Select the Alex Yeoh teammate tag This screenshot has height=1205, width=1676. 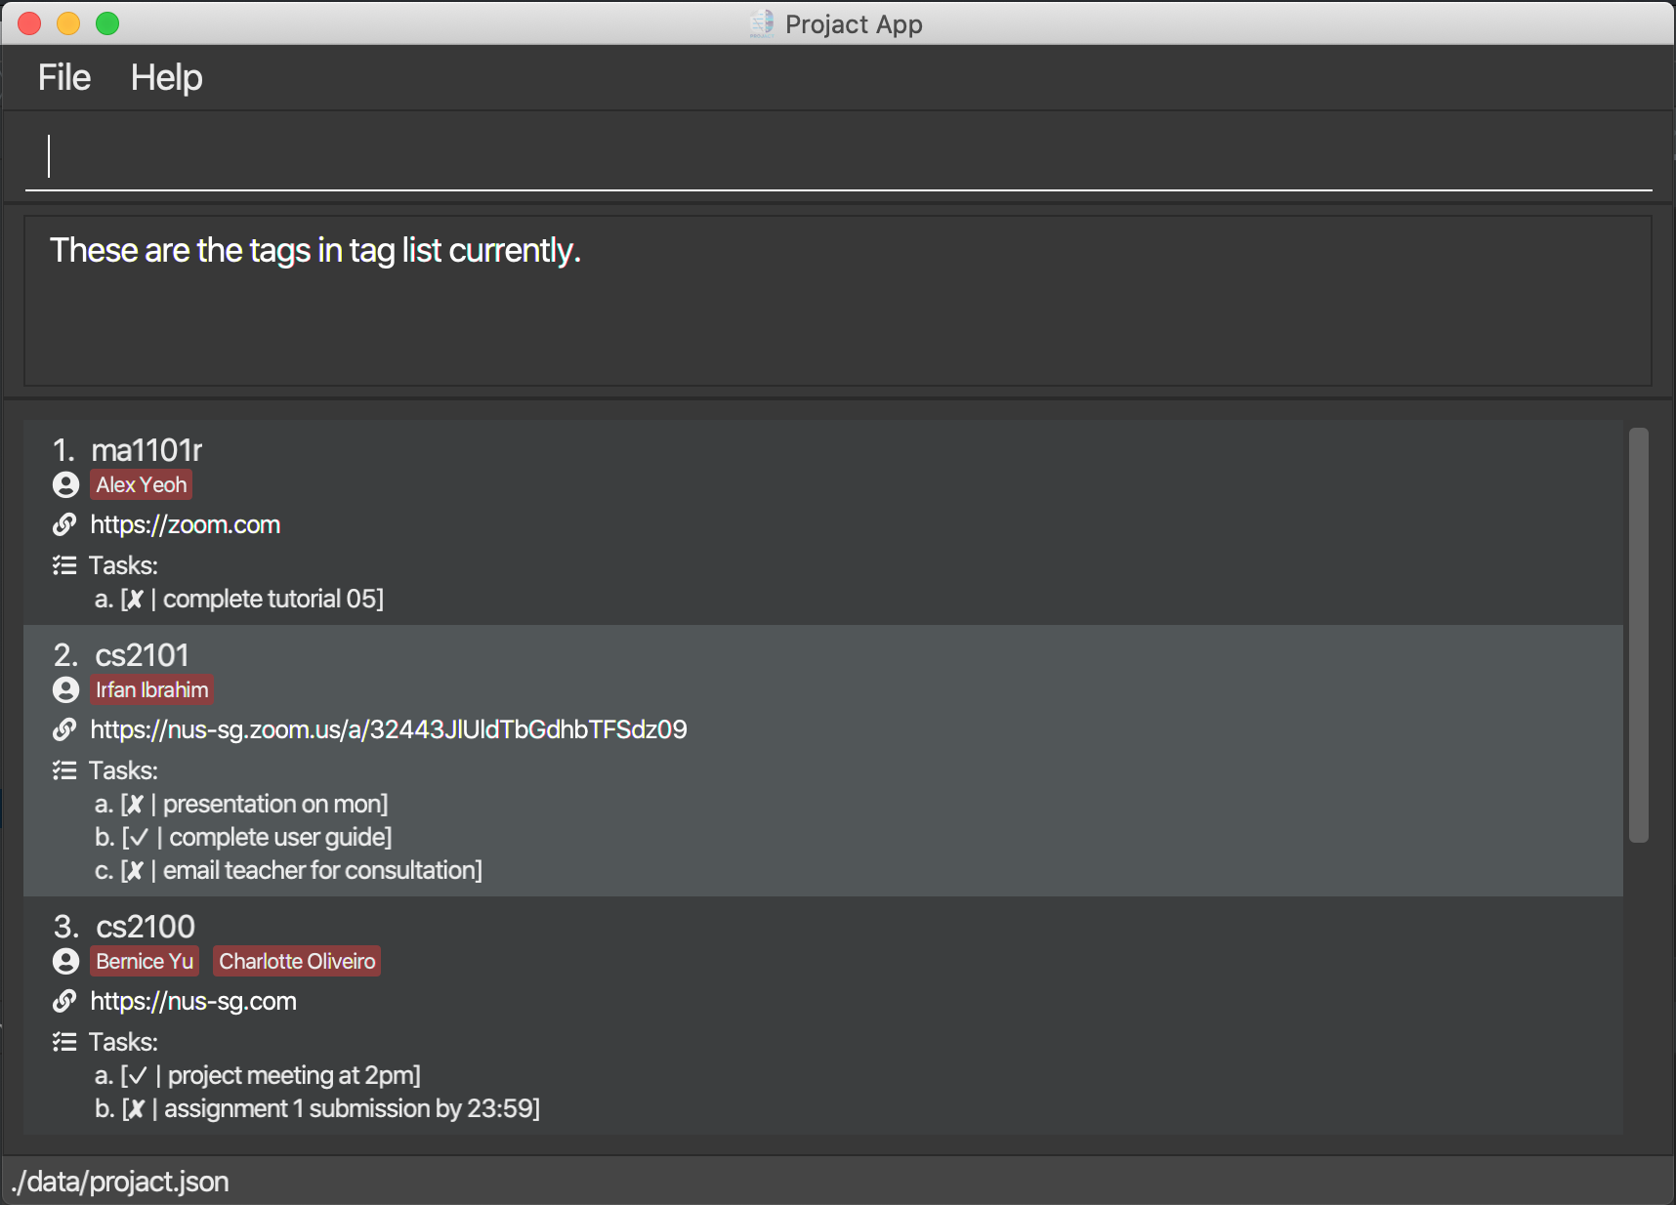(142, 484)
